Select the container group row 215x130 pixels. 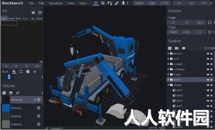[191, 69]
